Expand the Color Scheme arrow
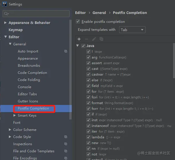Screen dimensions: 175x160 [10, 129]
